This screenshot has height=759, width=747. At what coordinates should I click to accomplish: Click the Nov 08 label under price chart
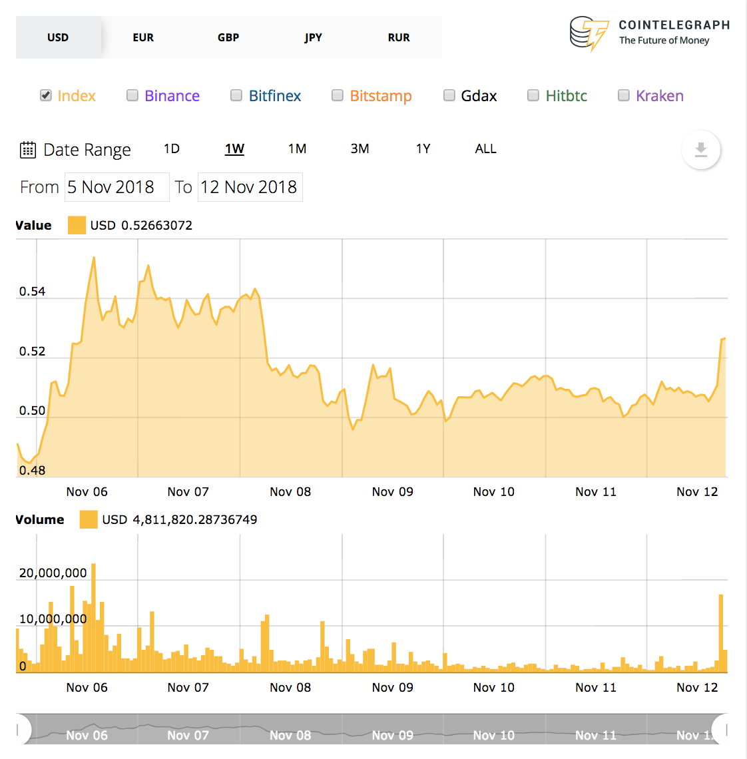pos(290,491)
